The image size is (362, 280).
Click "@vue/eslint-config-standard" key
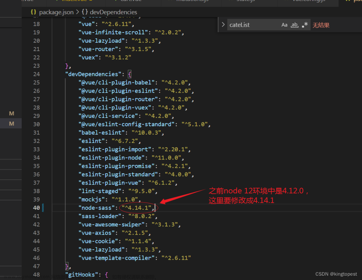coord(126,124)
